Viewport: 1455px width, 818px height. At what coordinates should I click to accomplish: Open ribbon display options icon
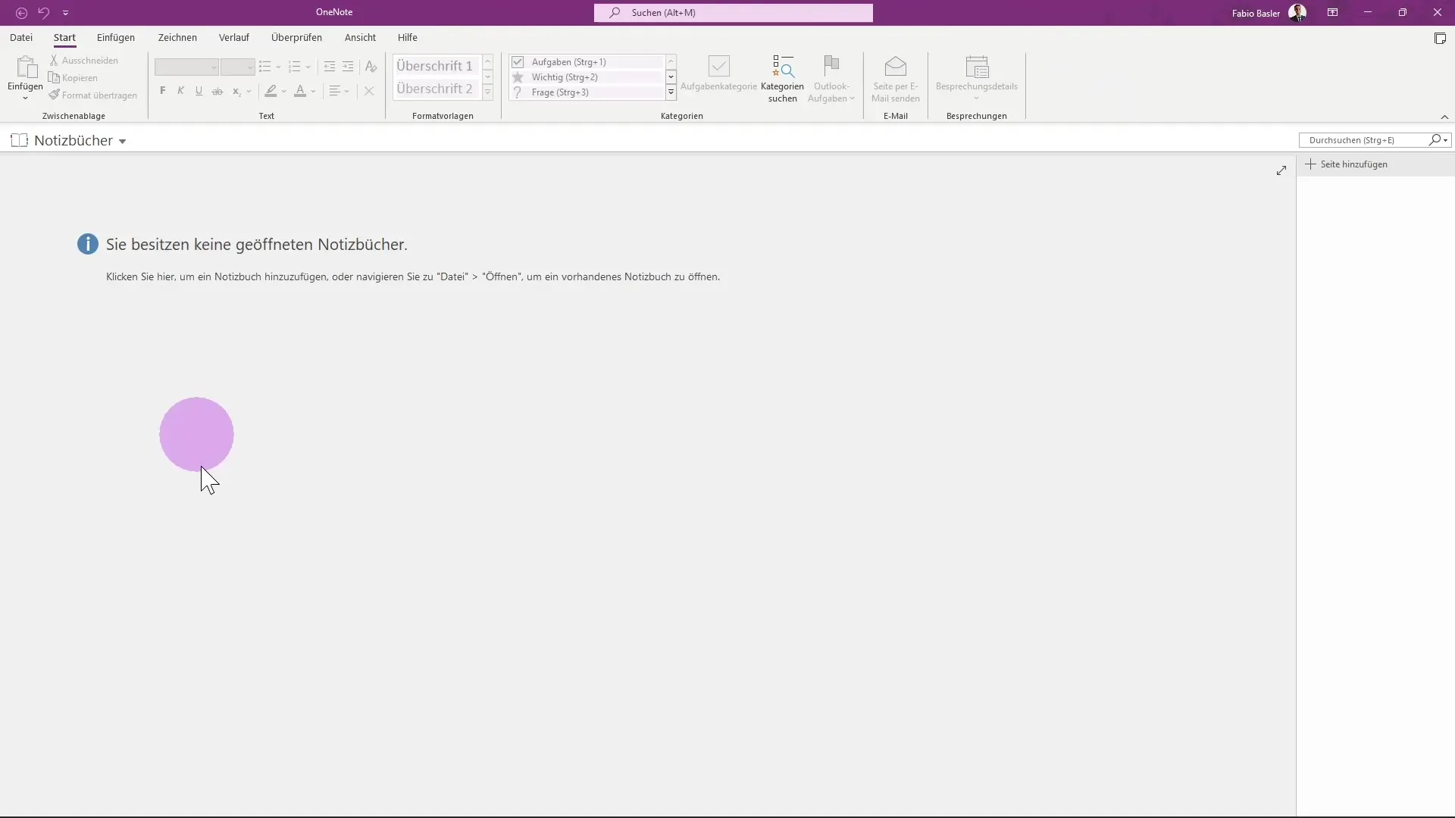(x=1332, y=13)
